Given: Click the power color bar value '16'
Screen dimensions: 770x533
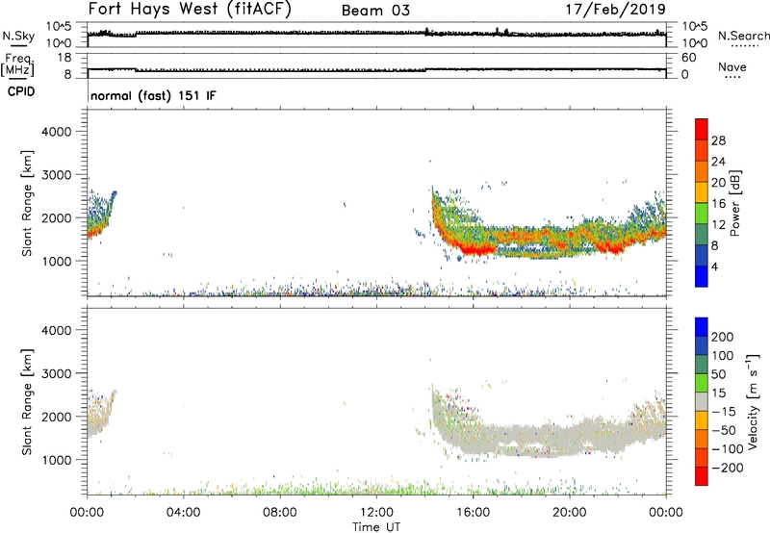Looking at the screenshot, I should click(718, 204).
